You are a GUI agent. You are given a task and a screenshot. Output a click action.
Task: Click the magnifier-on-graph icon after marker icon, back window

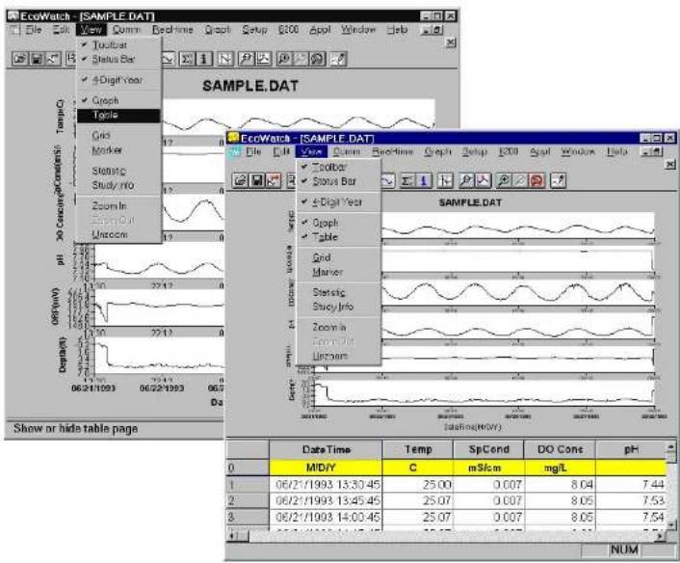coord(247,59)
